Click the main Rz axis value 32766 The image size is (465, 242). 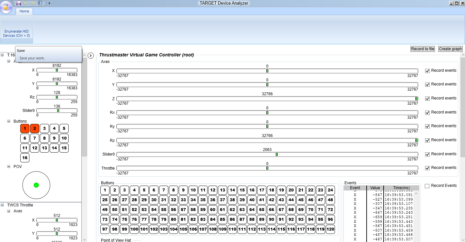pos(267,136)
